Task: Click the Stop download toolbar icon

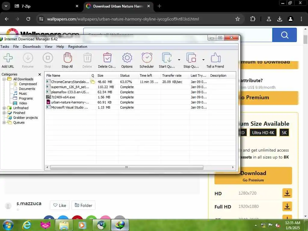Action: tap(48, 58)
